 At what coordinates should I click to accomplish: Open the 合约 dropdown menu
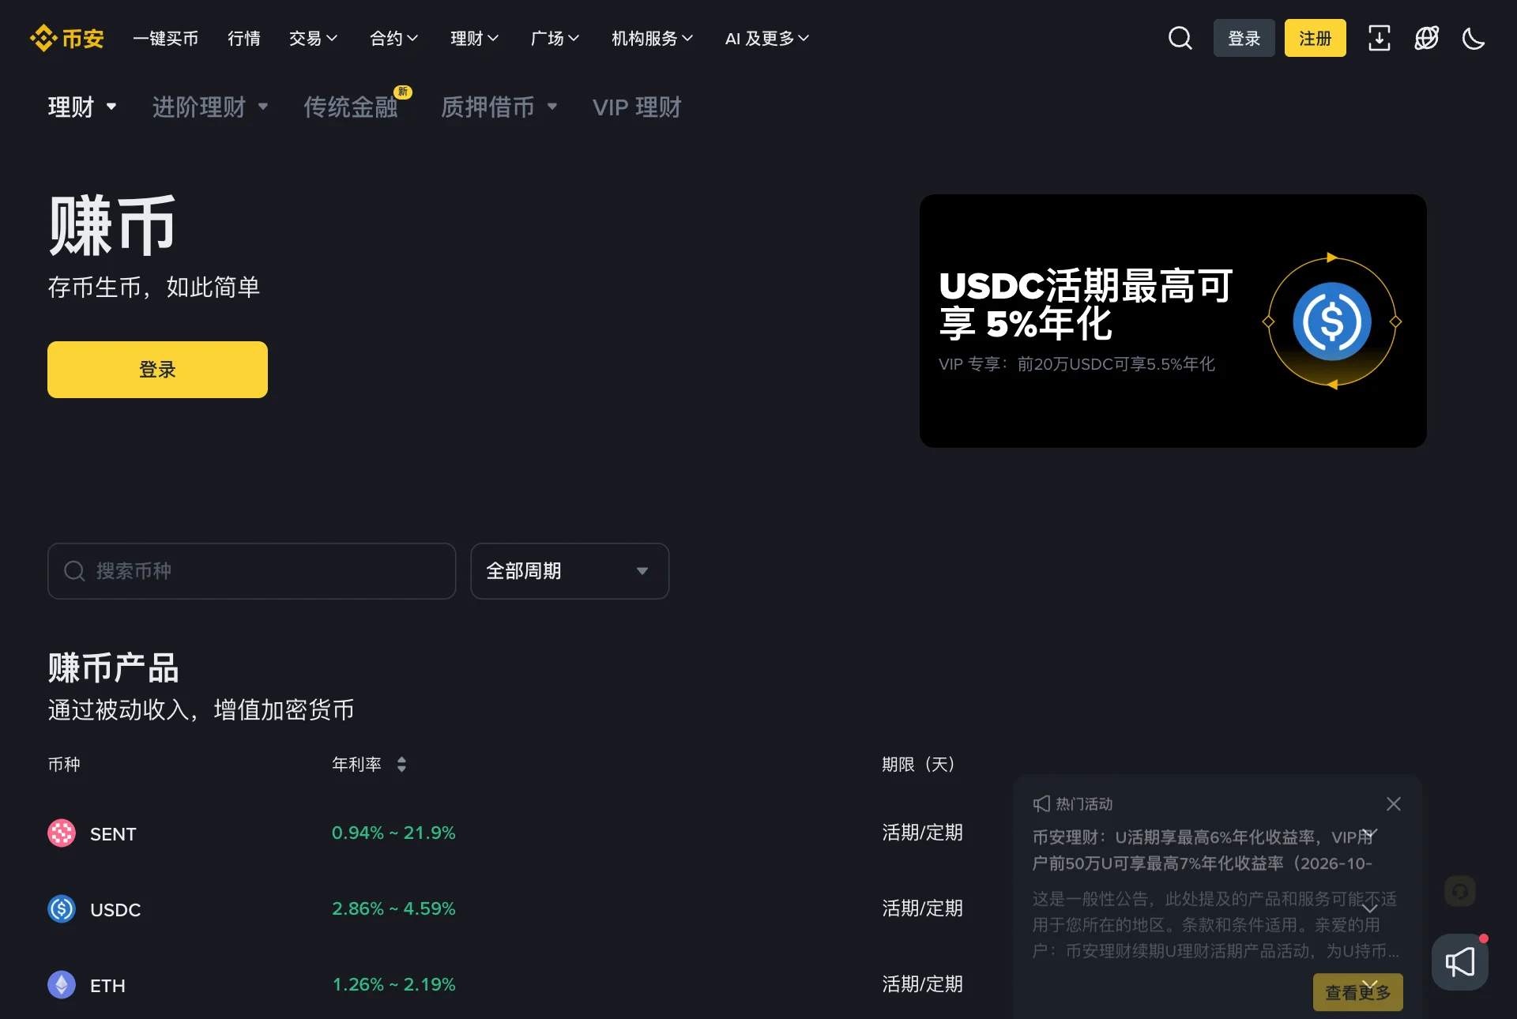click(393, 38)
